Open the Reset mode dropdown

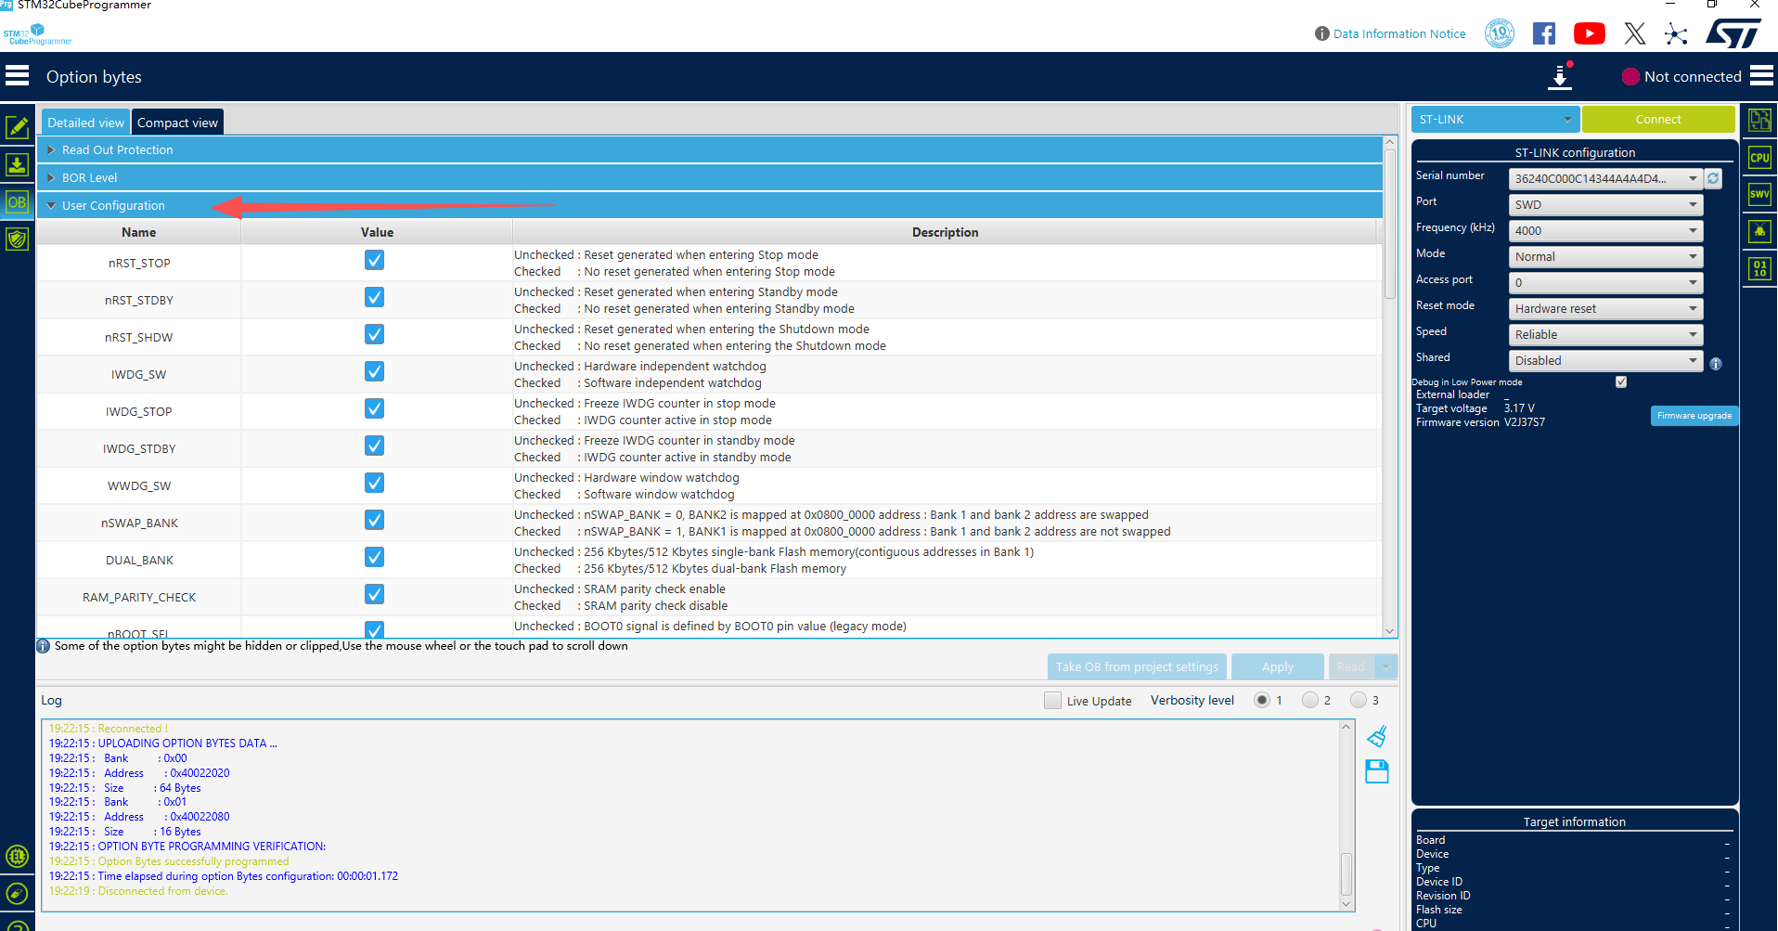(1605, 308)
